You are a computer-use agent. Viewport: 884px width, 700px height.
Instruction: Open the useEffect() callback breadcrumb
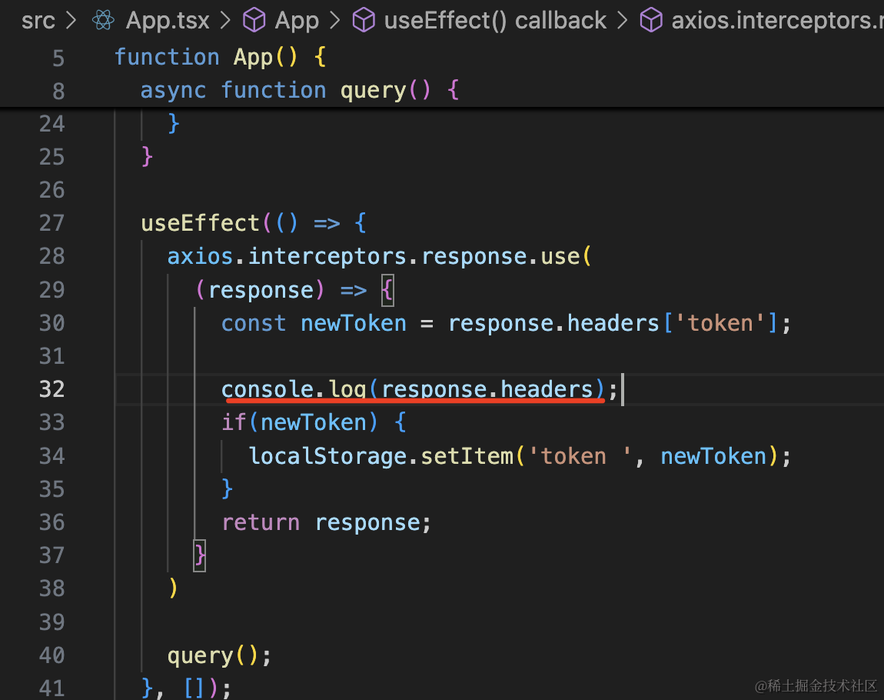tap(495, 21)
